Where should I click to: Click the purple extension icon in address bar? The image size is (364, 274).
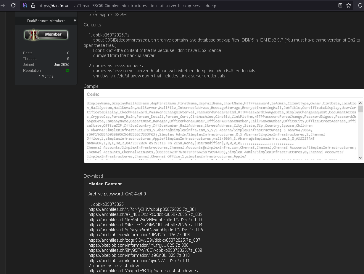[25, 5]
